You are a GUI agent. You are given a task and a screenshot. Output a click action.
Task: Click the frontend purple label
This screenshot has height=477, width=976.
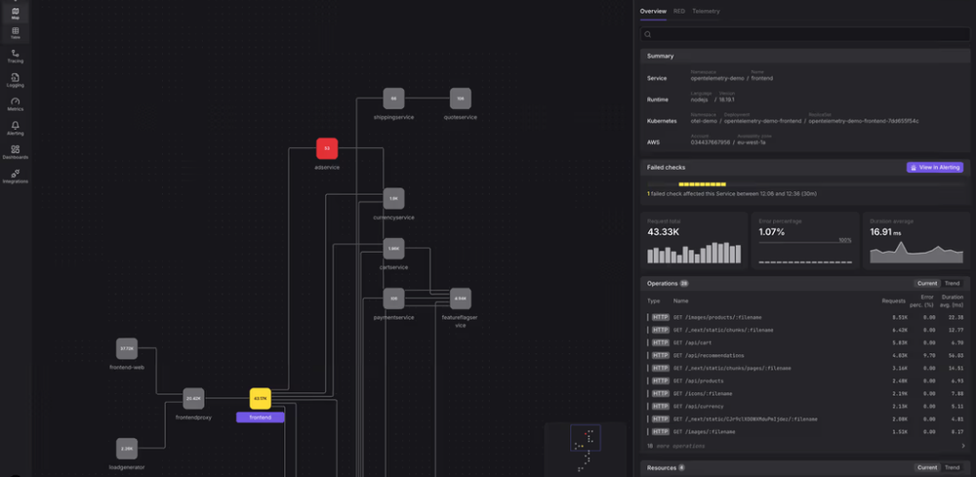[261, 417]
